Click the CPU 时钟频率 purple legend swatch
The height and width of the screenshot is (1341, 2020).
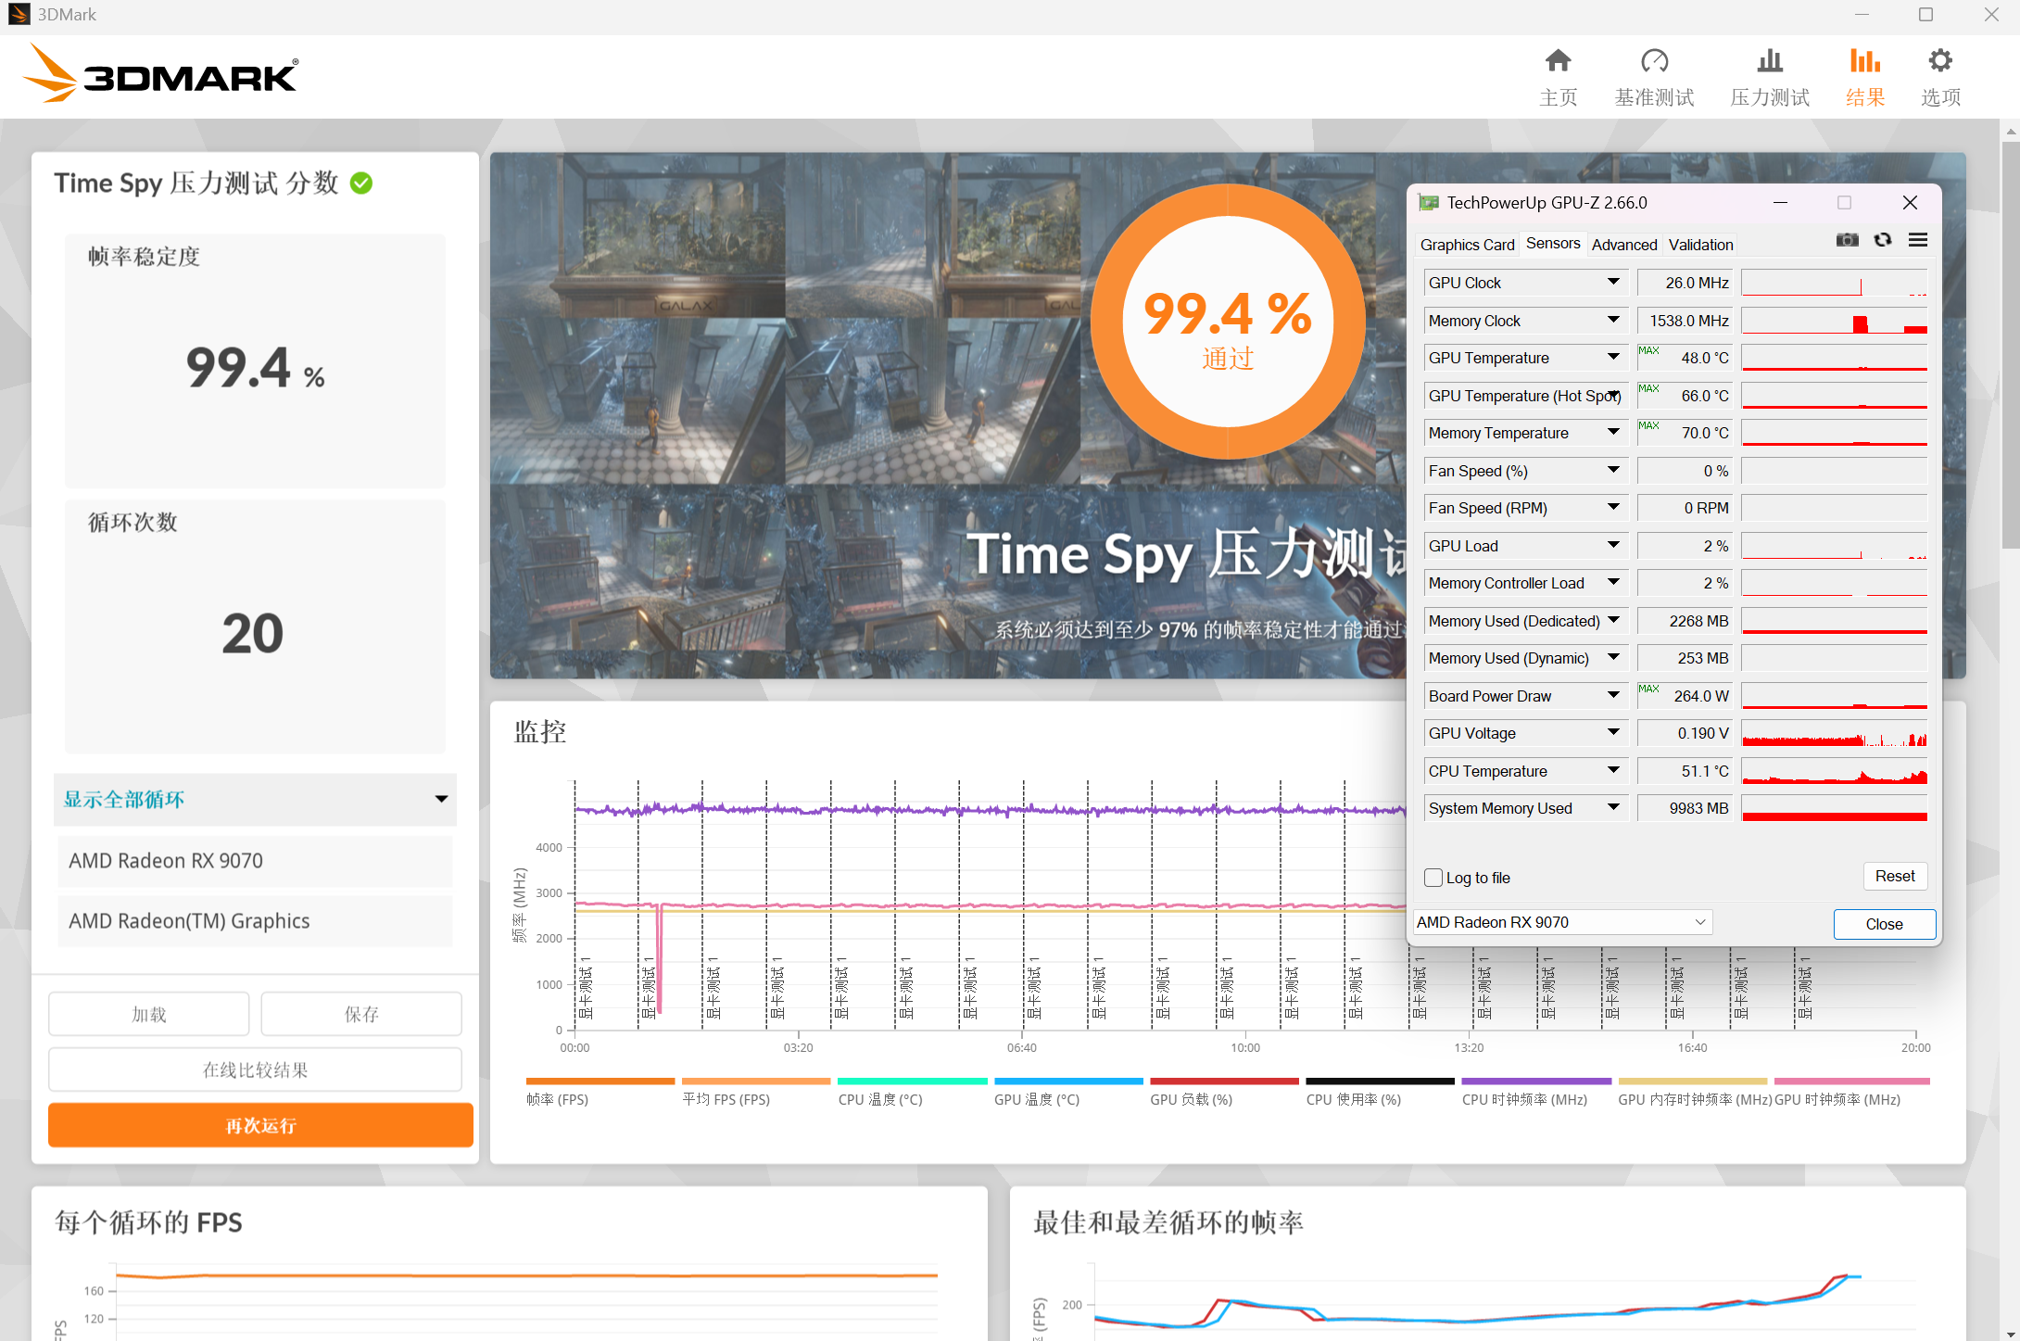pyautogui.click(x=1535, y=1082)
